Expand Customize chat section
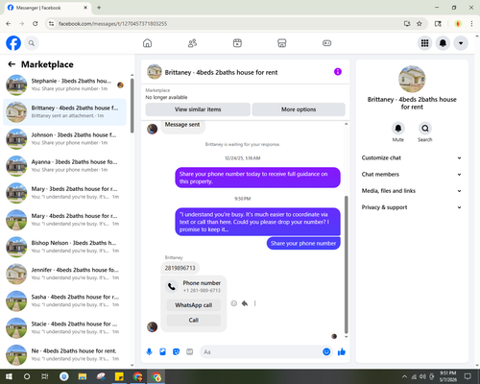 (x=412, y=157)
